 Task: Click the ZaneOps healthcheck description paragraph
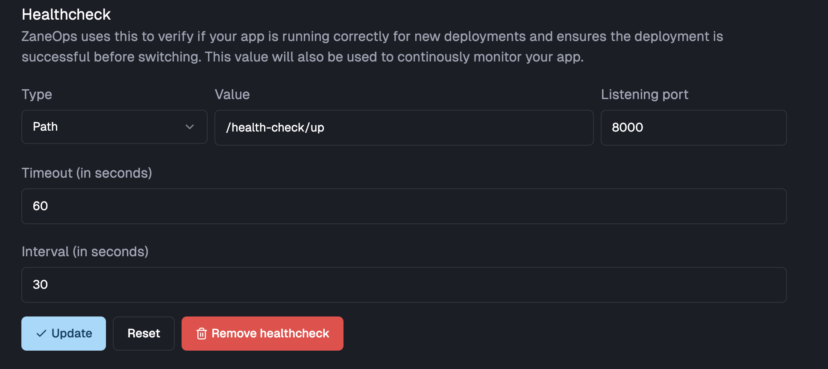click(372, 47)
